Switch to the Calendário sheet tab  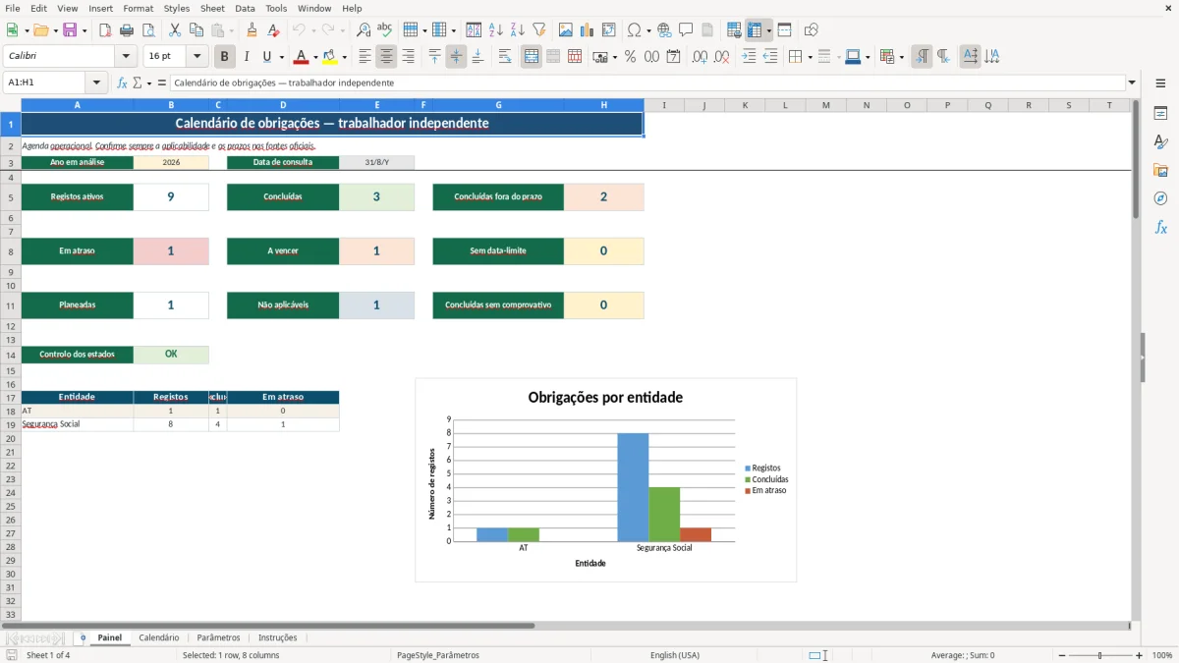click(x=159, y=637)
